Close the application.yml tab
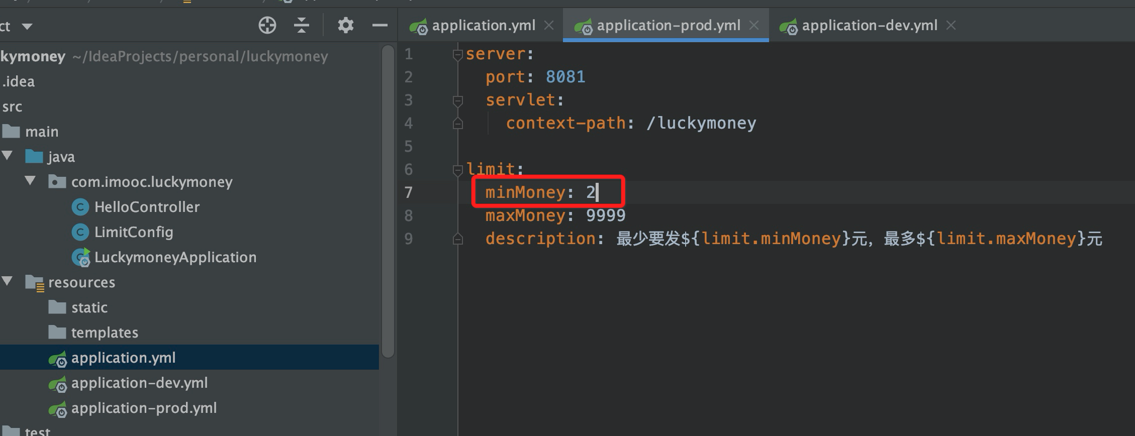The height and width of the screenshot is (436, 1135). click(549, 25)
